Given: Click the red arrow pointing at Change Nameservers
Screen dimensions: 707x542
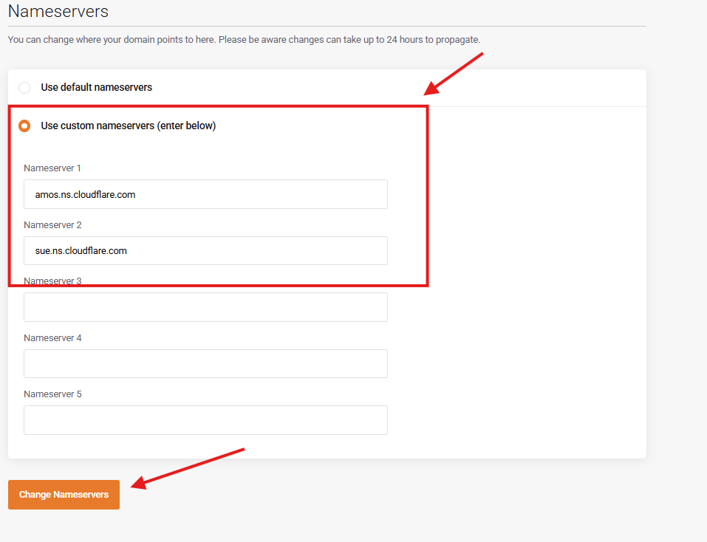Looking at the screenshot, I should click(x=188, y=467).
